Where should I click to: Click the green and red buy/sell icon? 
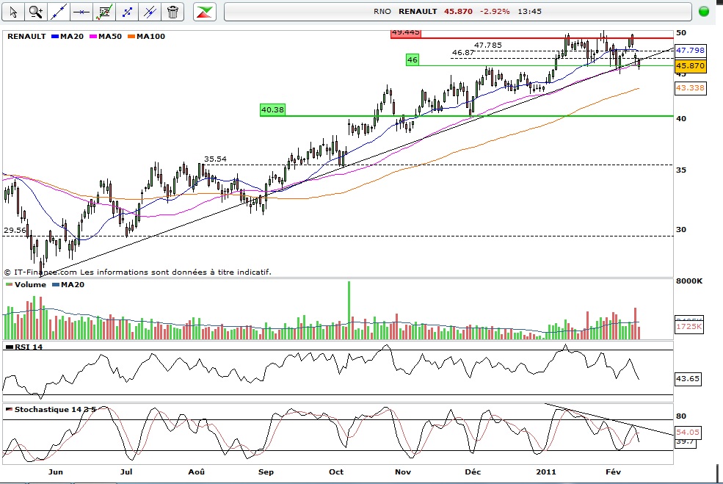pyautogui.click(x=205, y=12)
